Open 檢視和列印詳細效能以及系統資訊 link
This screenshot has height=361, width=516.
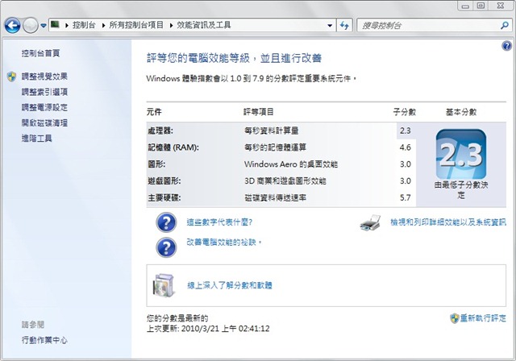click(448, 222)
